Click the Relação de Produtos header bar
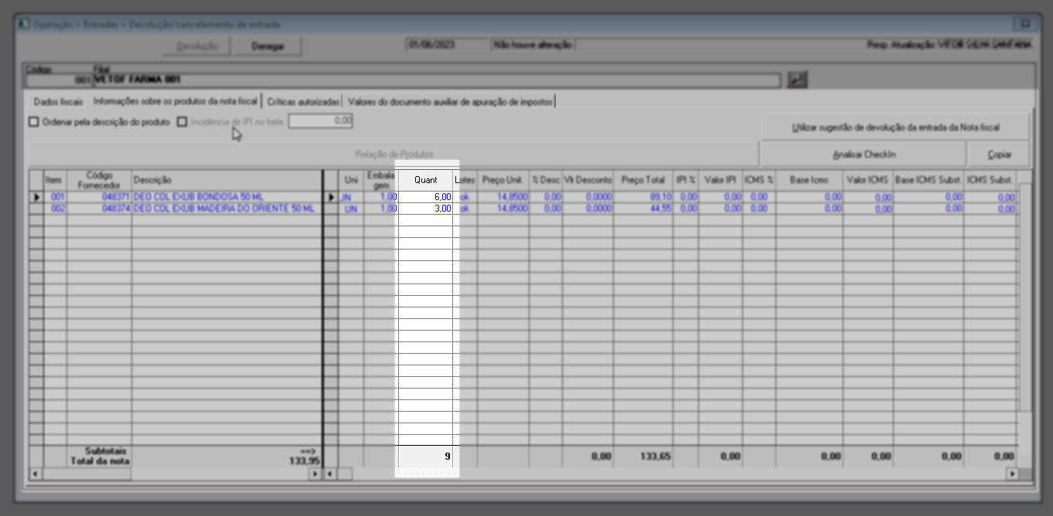 tap(394, 154)
